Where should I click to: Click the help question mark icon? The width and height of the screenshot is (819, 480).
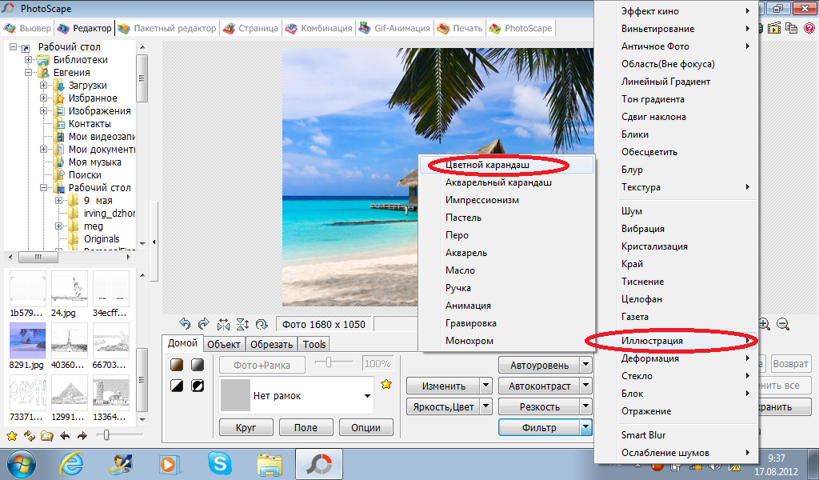click(809, 28)
